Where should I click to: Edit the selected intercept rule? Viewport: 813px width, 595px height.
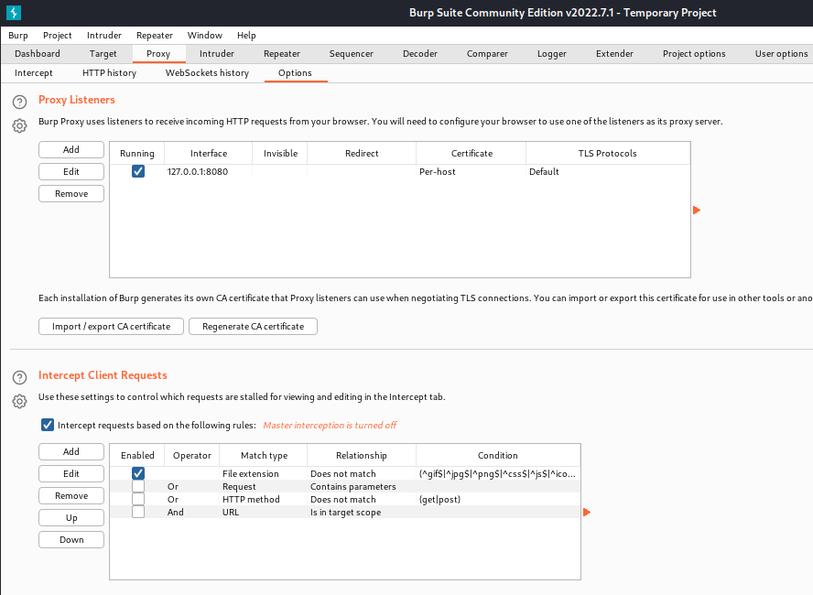(x=71, y=474)
